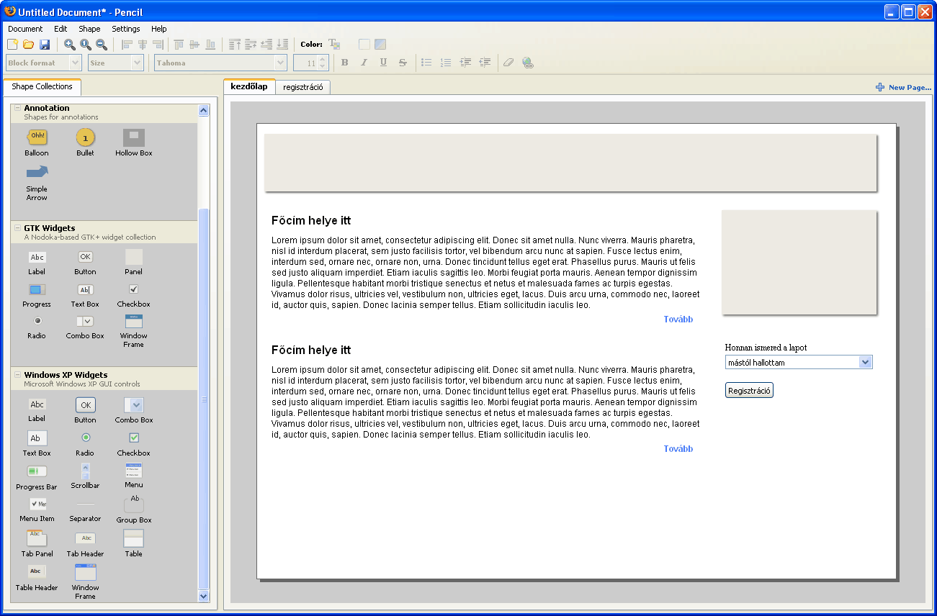Viewport: 937px width, 616px height.
Task: Select the Balloon annotation shape
Action: [x=37, y=137]
